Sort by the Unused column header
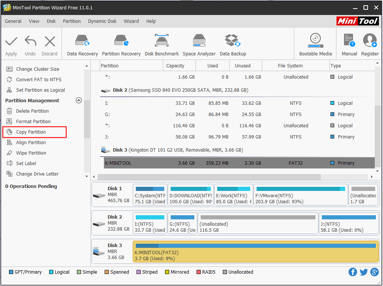 point(245,66)
